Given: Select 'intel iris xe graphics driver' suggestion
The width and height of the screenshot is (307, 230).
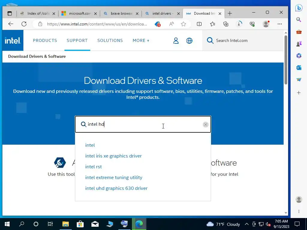Looking at the screenshot, I should pos(114,156).
